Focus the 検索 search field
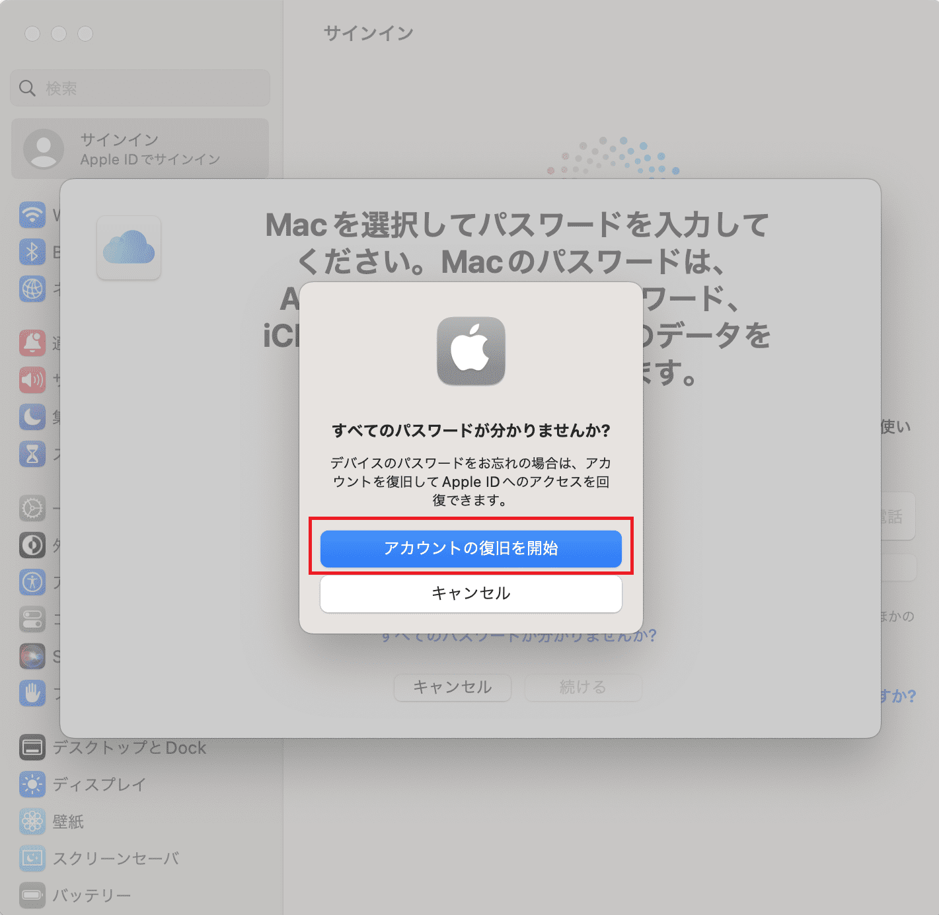Viewport: 939px width, 915px height. tap(140, 88)
